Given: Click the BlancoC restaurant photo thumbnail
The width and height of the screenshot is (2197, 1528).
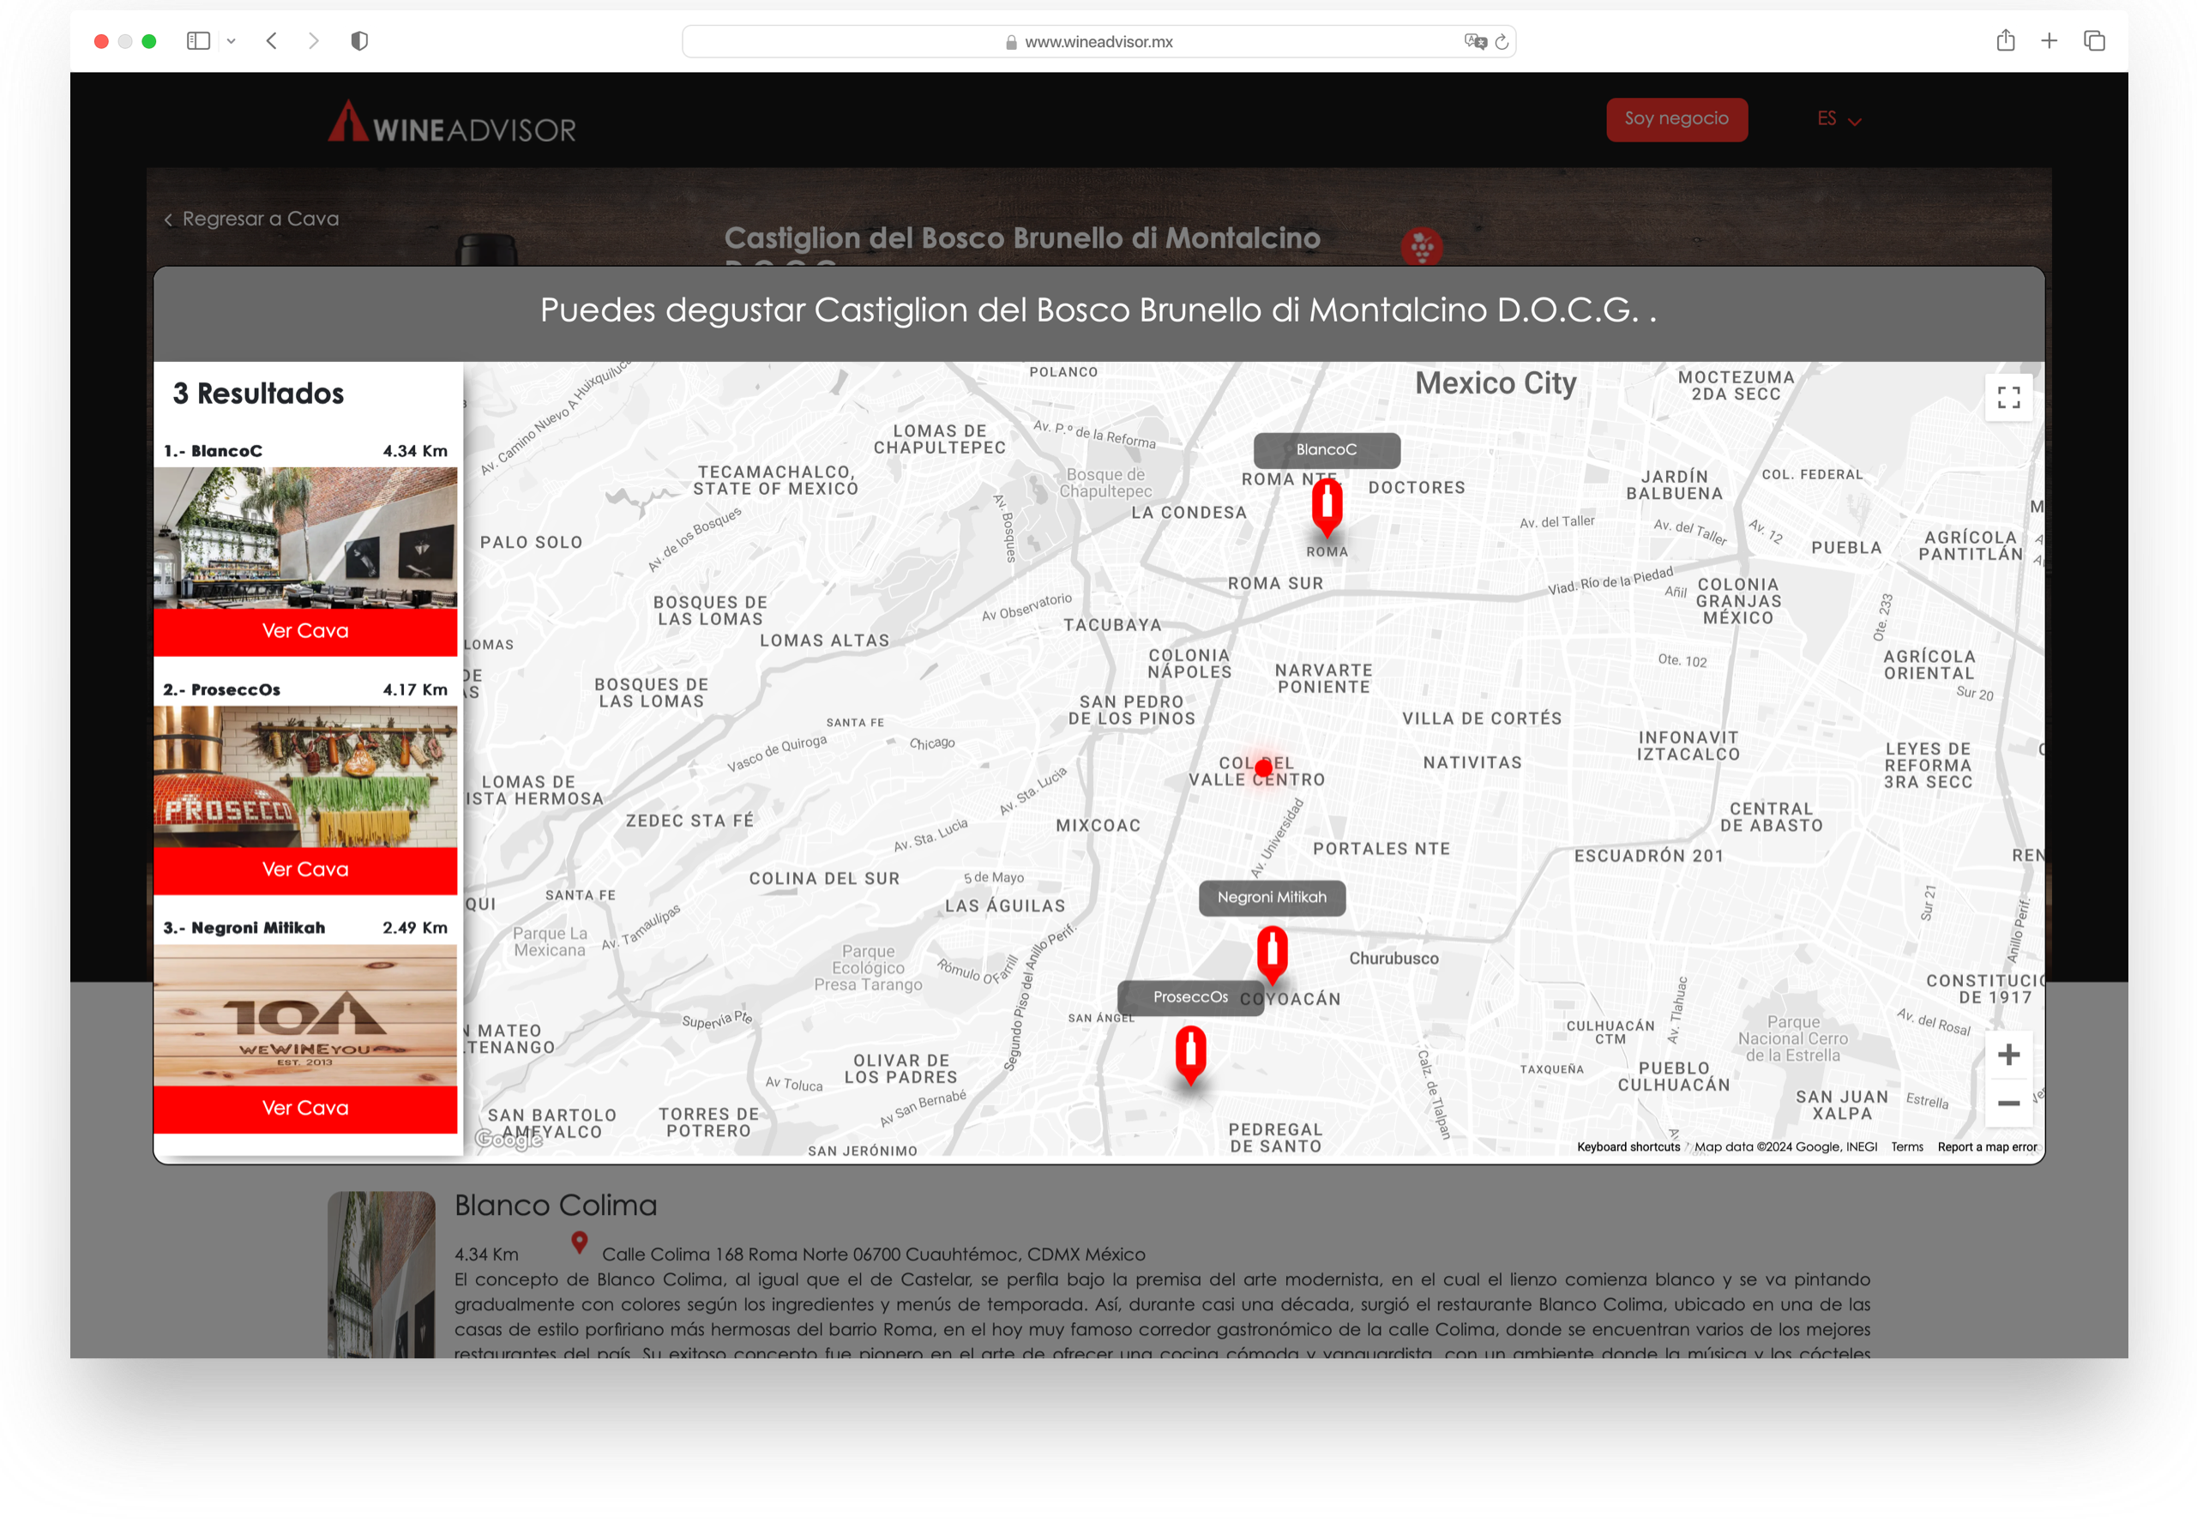Looking at the screenshot, I should tap(305, 538).
